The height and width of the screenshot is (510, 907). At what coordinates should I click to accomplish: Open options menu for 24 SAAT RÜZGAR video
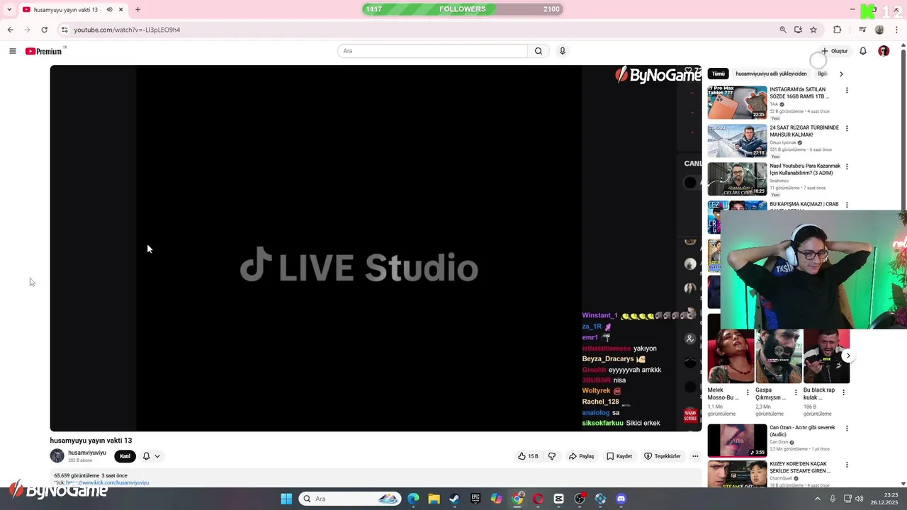click(x=846, y=129)
